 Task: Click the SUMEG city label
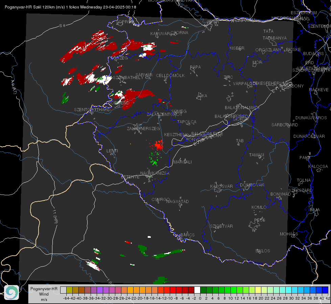pyautogui.click(x=179, y=111)
